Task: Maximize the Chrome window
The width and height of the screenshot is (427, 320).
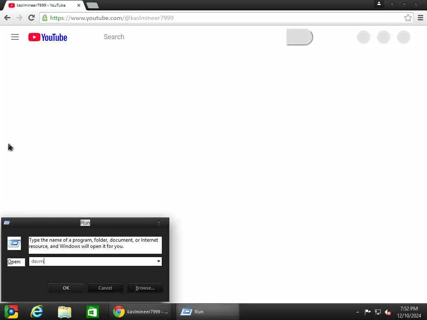Action: tap(404, 4)
